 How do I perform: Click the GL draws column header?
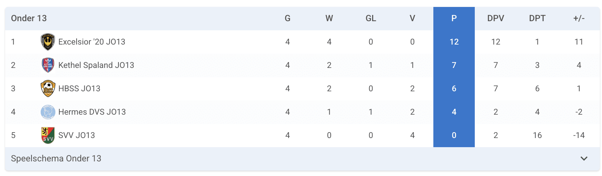point(371,19)
